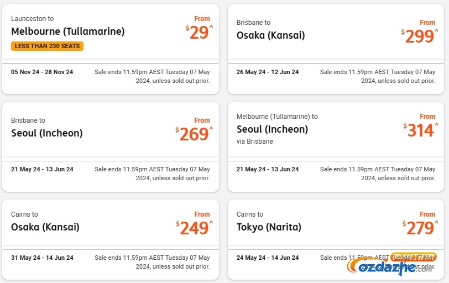
Task: Click travel dates 05 Nov 24 - 28 Nov 24
Action: coord(42,72)
